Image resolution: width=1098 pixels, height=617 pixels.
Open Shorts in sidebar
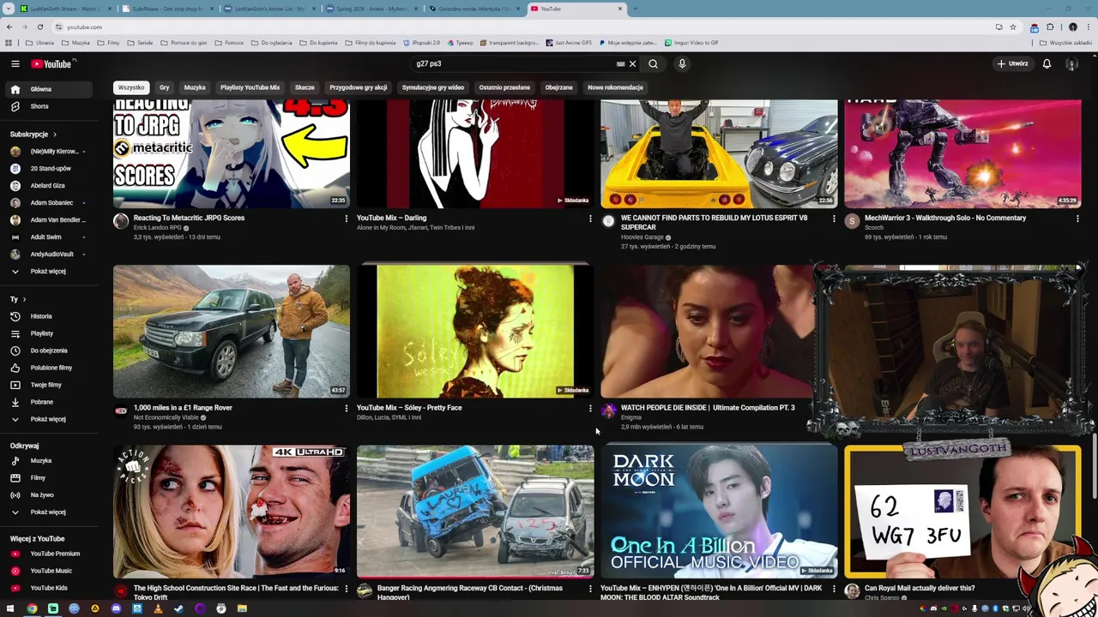(50, 106)
